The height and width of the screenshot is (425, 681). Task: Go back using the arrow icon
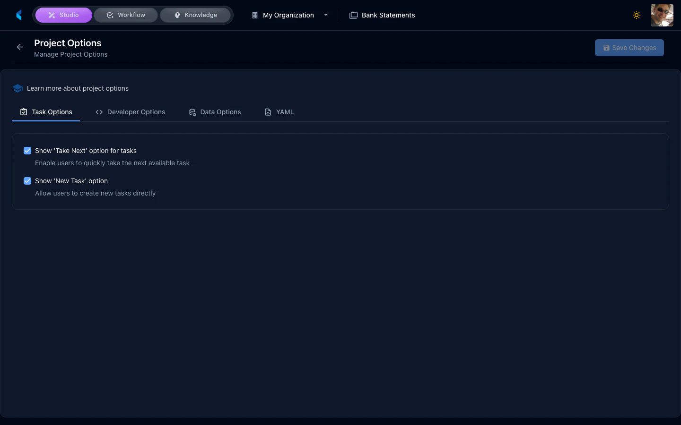click(x=20, y=47)
